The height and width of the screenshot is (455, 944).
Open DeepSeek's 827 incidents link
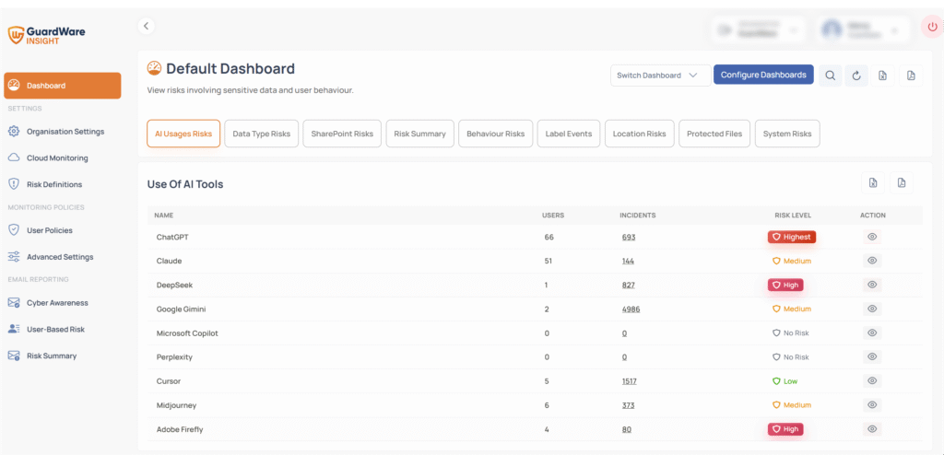pos(629,286)
